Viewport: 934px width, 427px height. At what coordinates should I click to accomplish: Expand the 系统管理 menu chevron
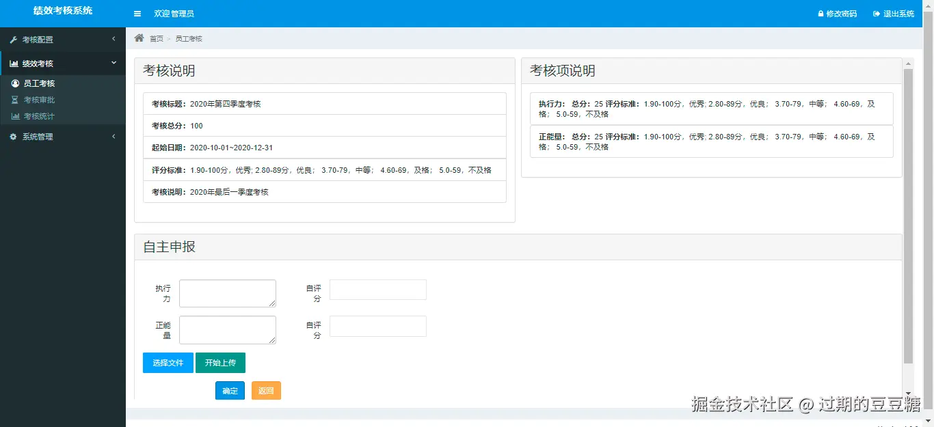[114, 137]
